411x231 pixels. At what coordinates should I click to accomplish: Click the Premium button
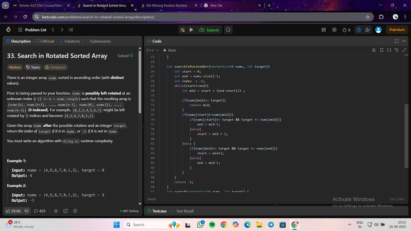(397, 30)
